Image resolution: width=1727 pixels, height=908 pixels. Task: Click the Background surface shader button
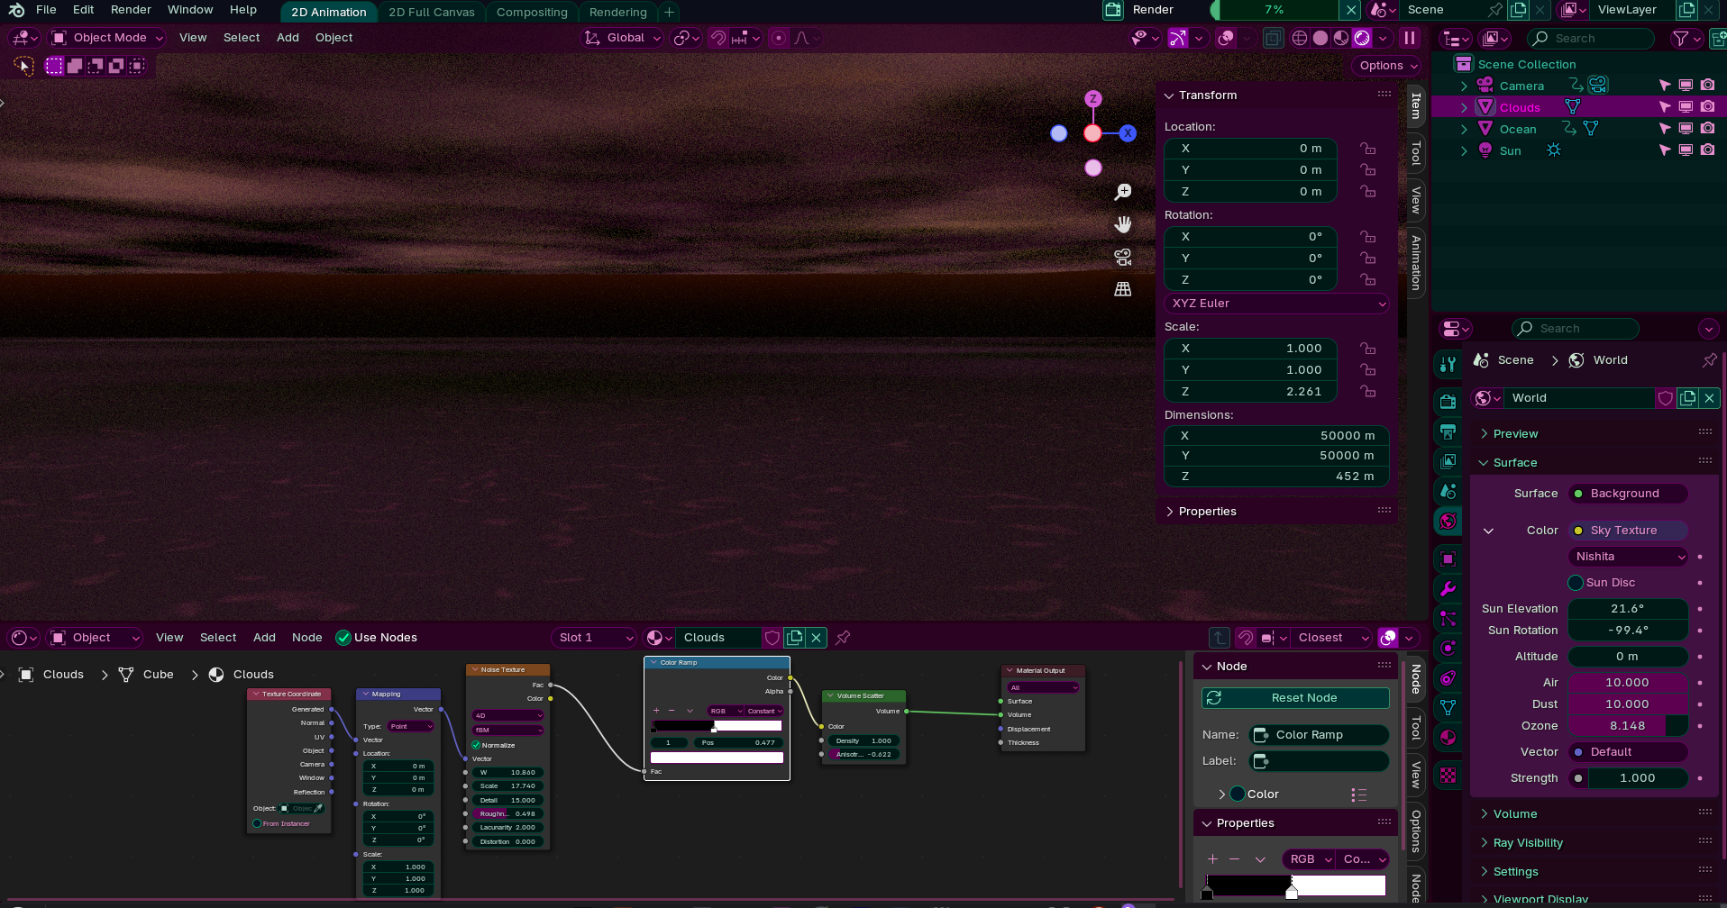[1628, 494]
